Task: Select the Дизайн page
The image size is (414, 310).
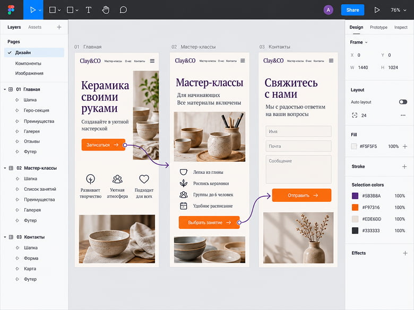Action: click(x=34, y=52)
